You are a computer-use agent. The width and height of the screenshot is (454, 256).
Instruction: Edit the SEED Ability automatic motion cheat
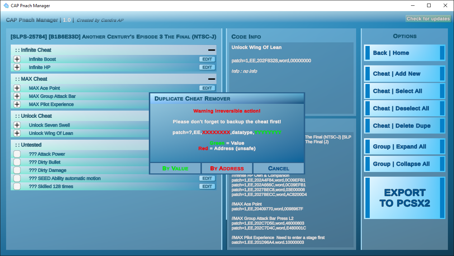[x=207, y=178]
